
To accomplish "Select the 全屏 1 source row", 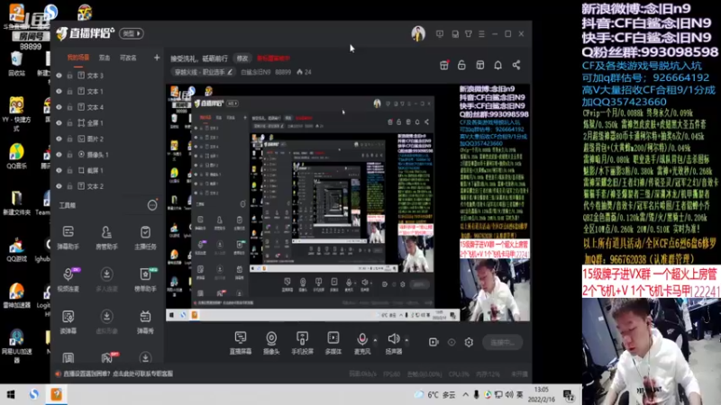I will pyautogui.click(x=106, y=123).
